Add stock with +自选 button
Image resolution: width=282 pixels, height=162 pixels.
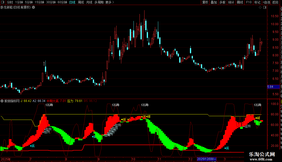tap(266, 2)
